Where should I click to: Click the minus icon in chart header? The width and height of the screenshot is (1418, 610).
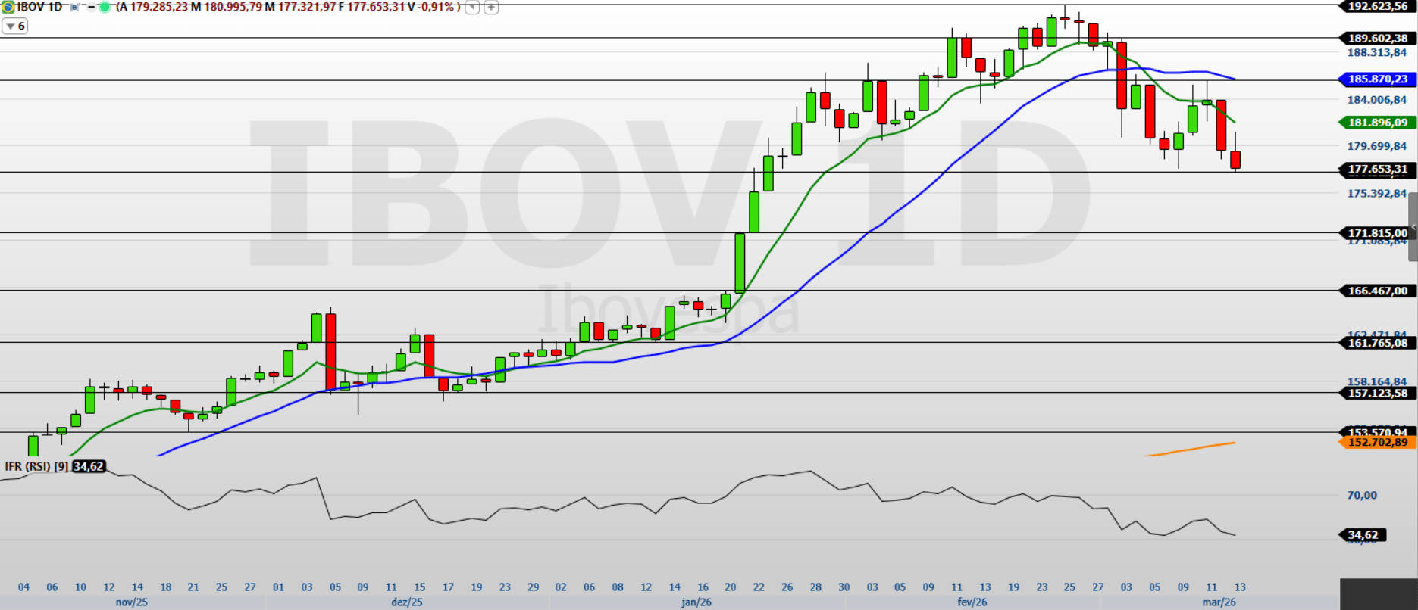(x=89, y=7)
